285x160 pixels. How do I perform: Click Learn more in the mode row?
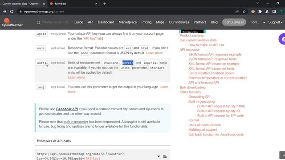tap(154, 53)
